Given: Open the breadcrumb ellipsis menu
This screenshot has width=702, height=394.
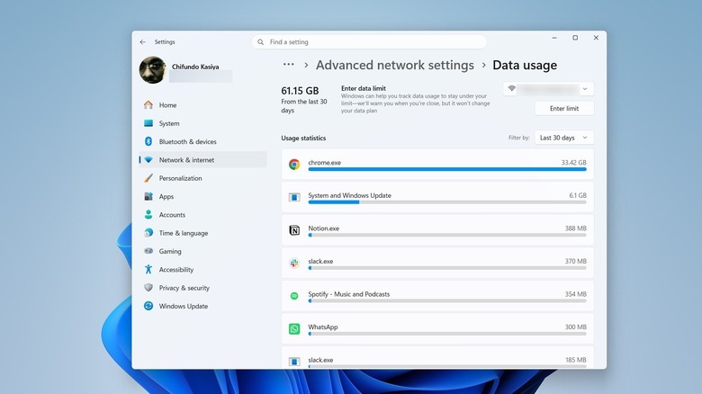Looking at the screenshot, I should [289, 65].
